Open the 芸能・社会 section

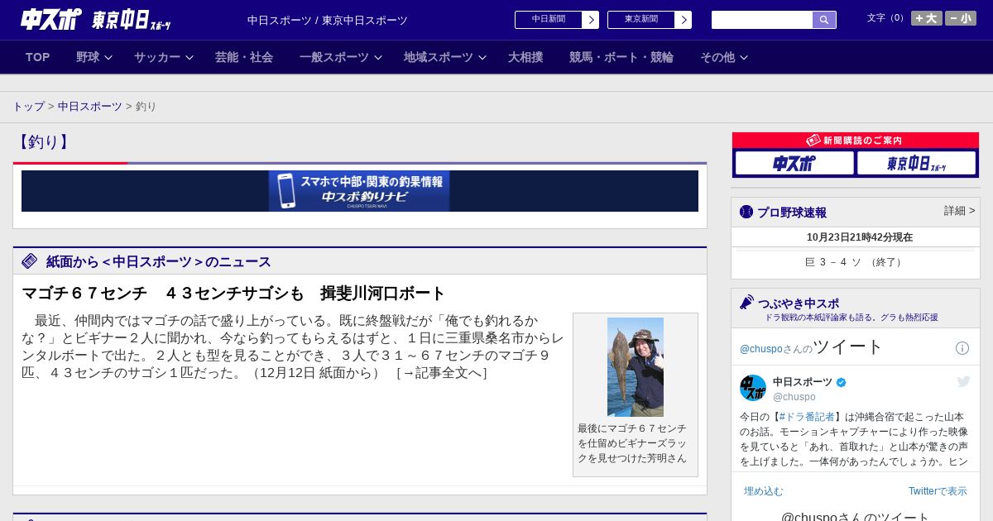click(244, 57)
